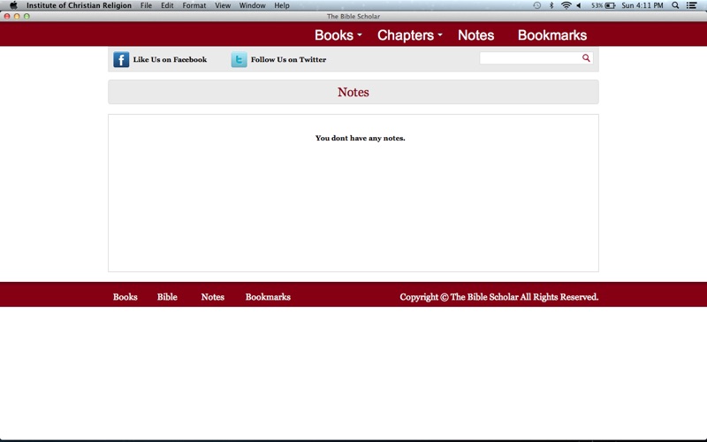Click the Twitter bird icon
707x442 pixels.
(x=239, y=59)
